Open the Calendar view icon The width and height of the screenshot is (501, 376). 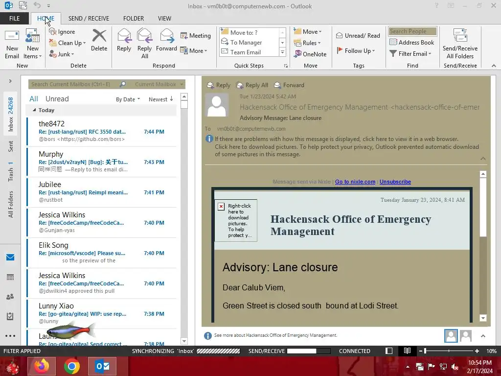(10, 277)
